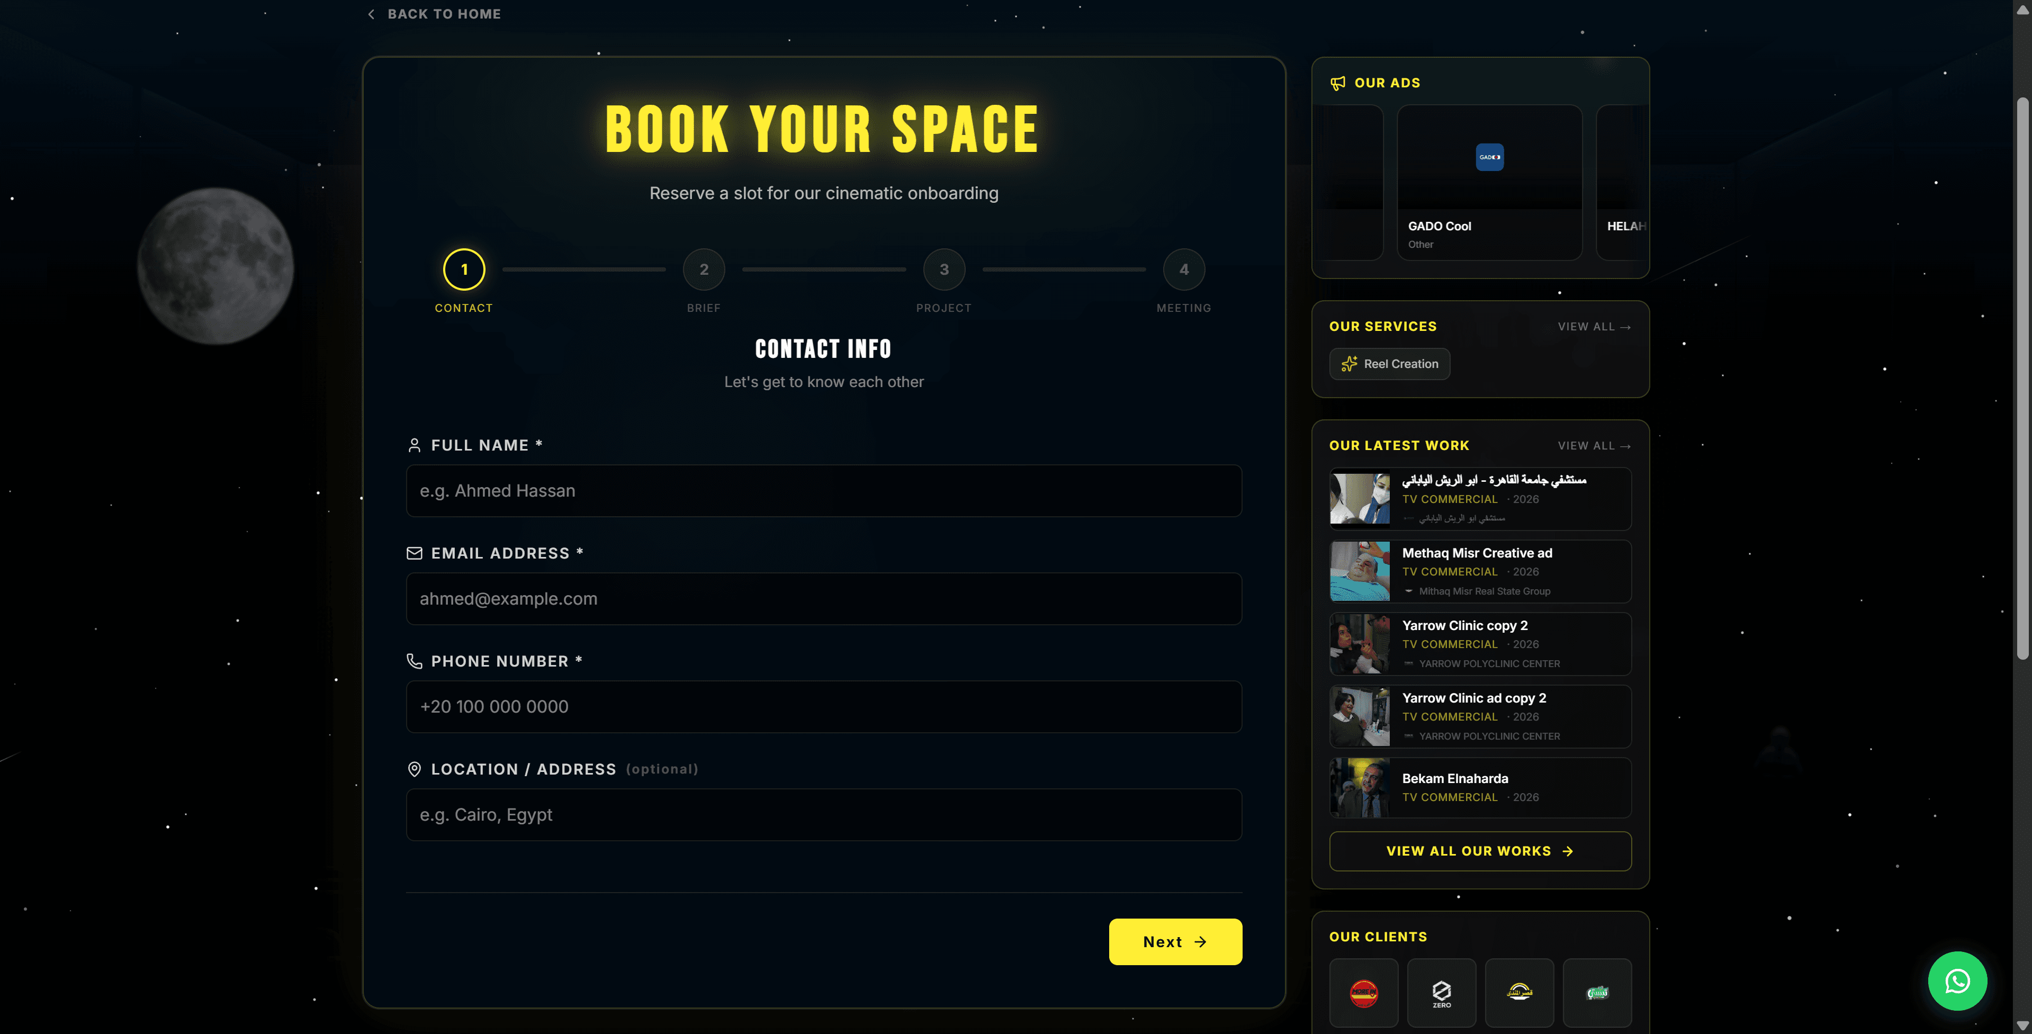Click the envelope icon beside Email Address
The height and width of the screenshot is (1034, 2032).
coord(414,553)
